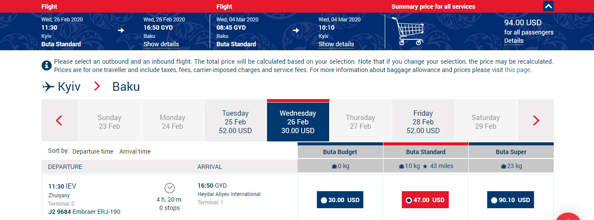594x220 pixels.
Task: Go to next dates with the right arrow
Action: tap(536, 120)
